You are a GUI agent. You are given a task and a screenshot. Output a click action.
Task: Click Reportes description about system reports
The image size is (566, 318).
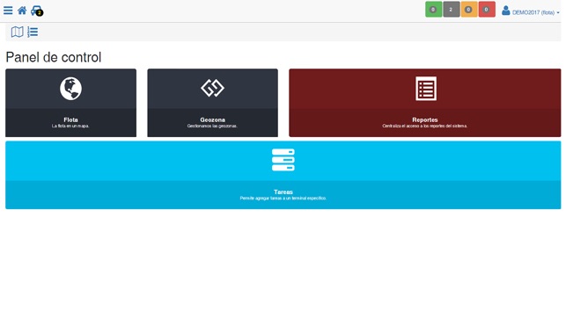425,126
